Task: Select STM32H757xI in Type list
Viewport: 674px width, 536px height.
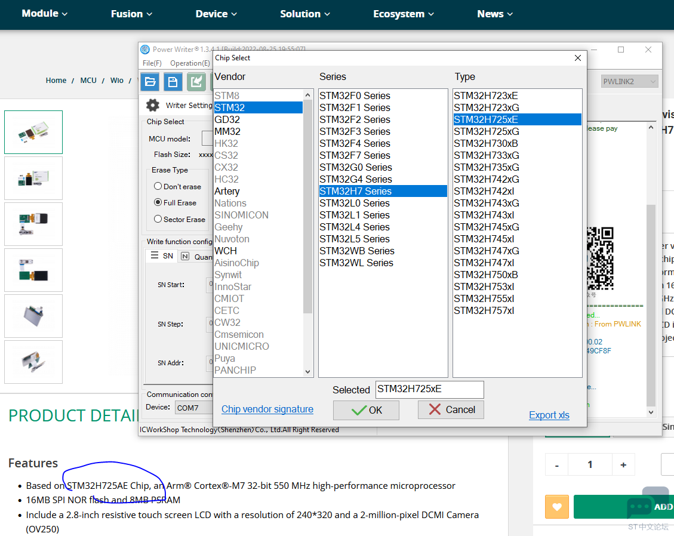Action: coord(518,311)
